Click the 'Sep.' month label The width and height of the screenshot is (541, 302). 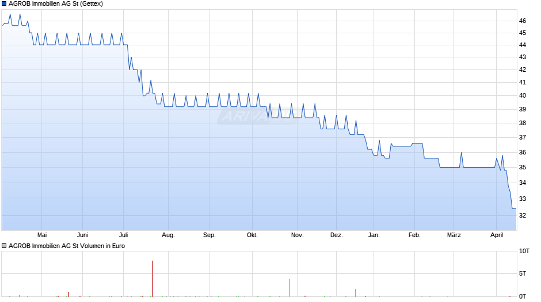(x=209, y=235)
